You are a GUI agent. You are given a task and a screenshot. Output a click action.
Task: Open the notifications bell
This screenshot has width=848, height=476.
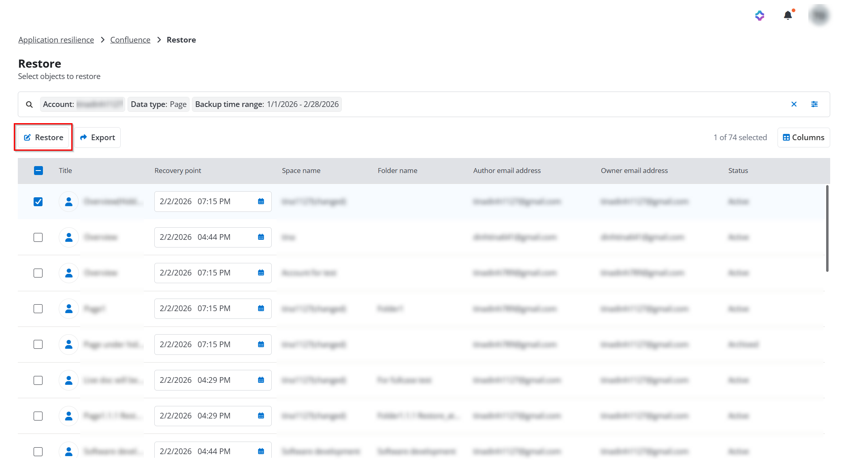(x=788, y=15)
